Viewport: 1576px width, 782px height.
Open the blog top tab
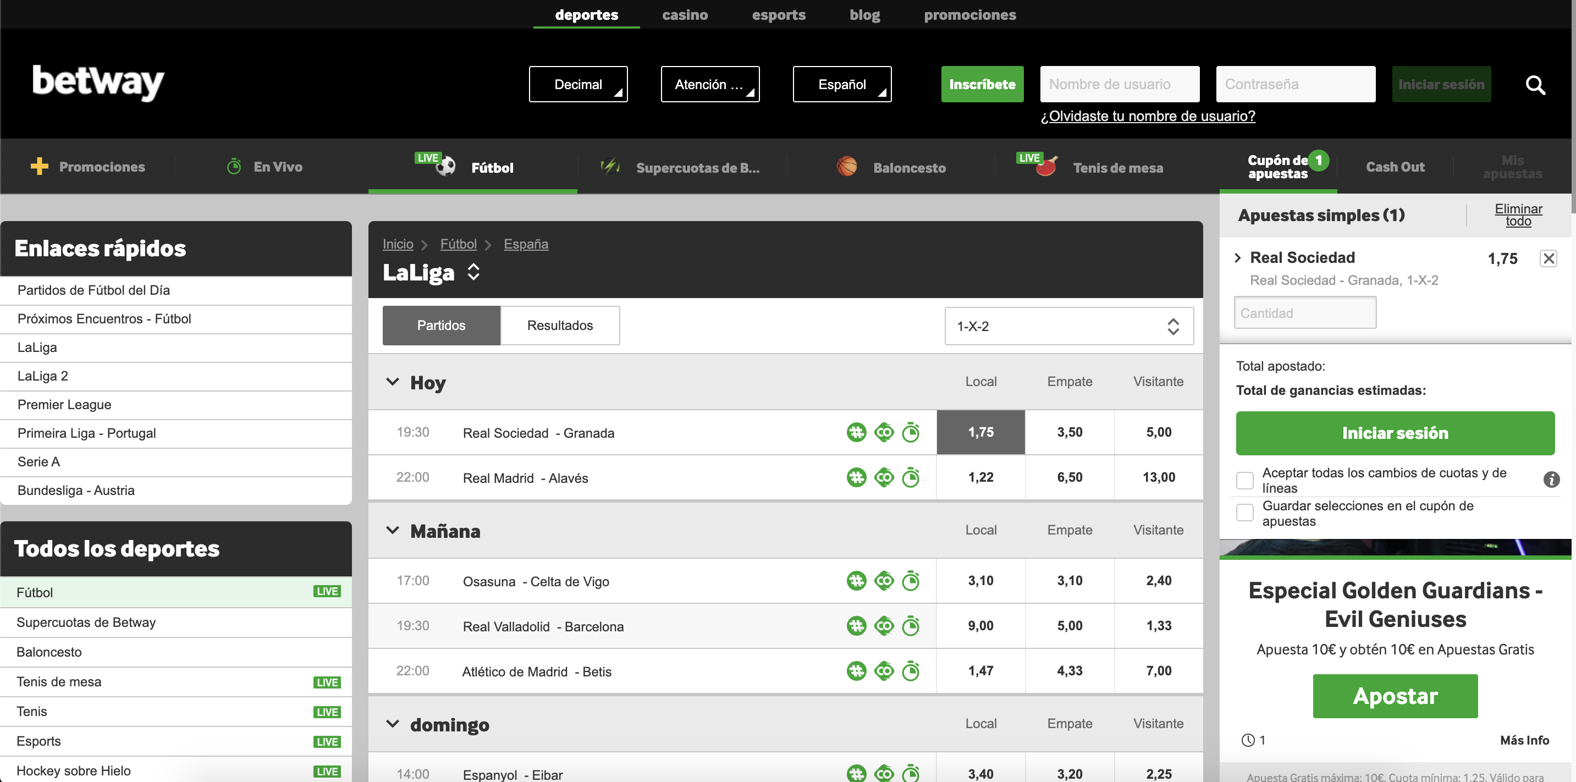coord(864,15)
